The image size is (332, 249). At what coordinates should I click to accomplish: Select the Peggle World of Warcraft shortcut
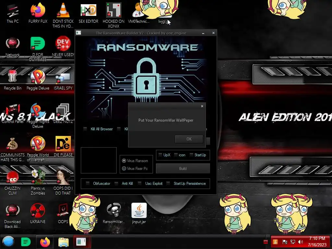pos(38,149)
